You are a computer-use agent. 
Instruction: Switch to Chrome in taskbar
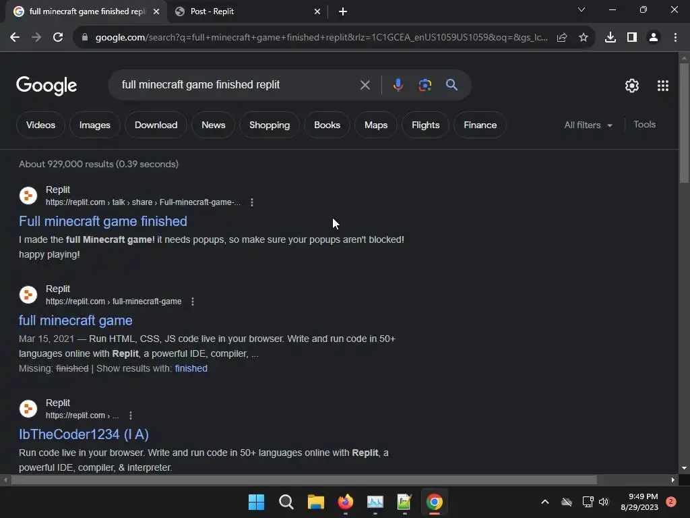point(435,502)
